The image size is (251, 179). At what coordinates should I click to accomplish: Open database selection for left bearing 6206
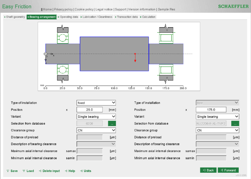[x=112, y=123]
